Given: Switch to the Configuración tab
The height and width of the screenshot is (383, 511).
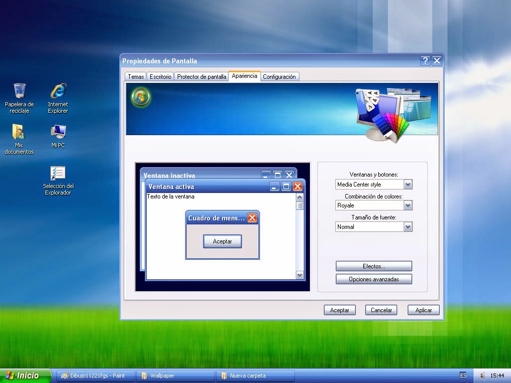Looking at the screenshot, I should 279,77.
